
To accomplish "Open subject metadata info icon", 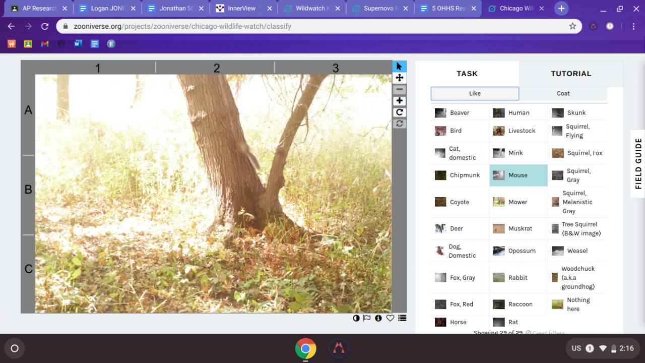I will (378, 318).
